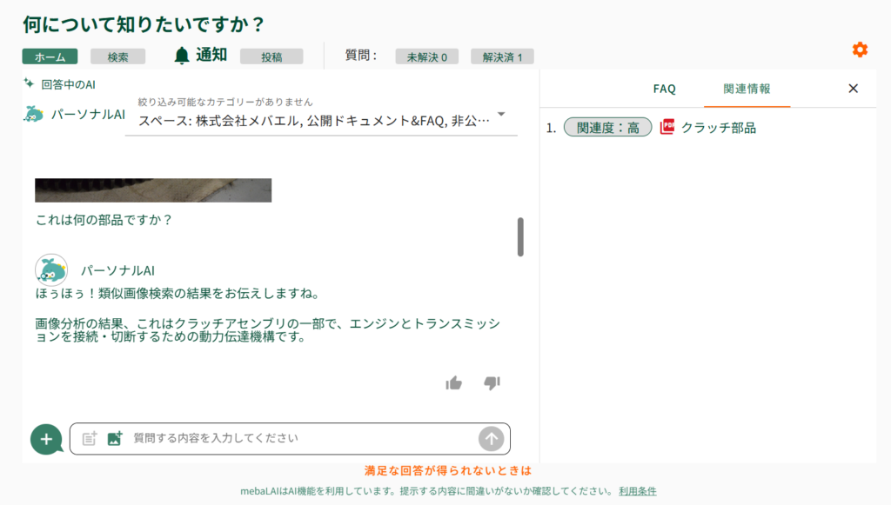Screen dimensions: 891x505
Task: Click the add image attachment icon
Action: click(x=115, y=439)
